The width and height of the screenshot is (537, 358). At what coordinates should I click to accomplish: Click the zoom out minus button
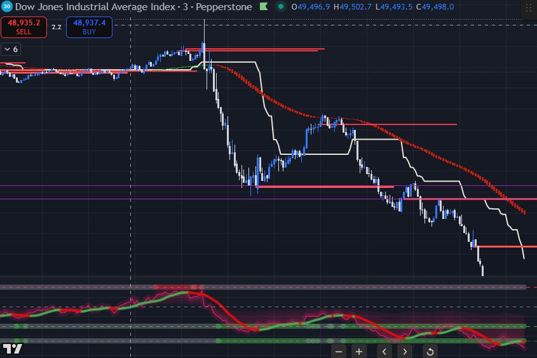[x=339, y=351]
